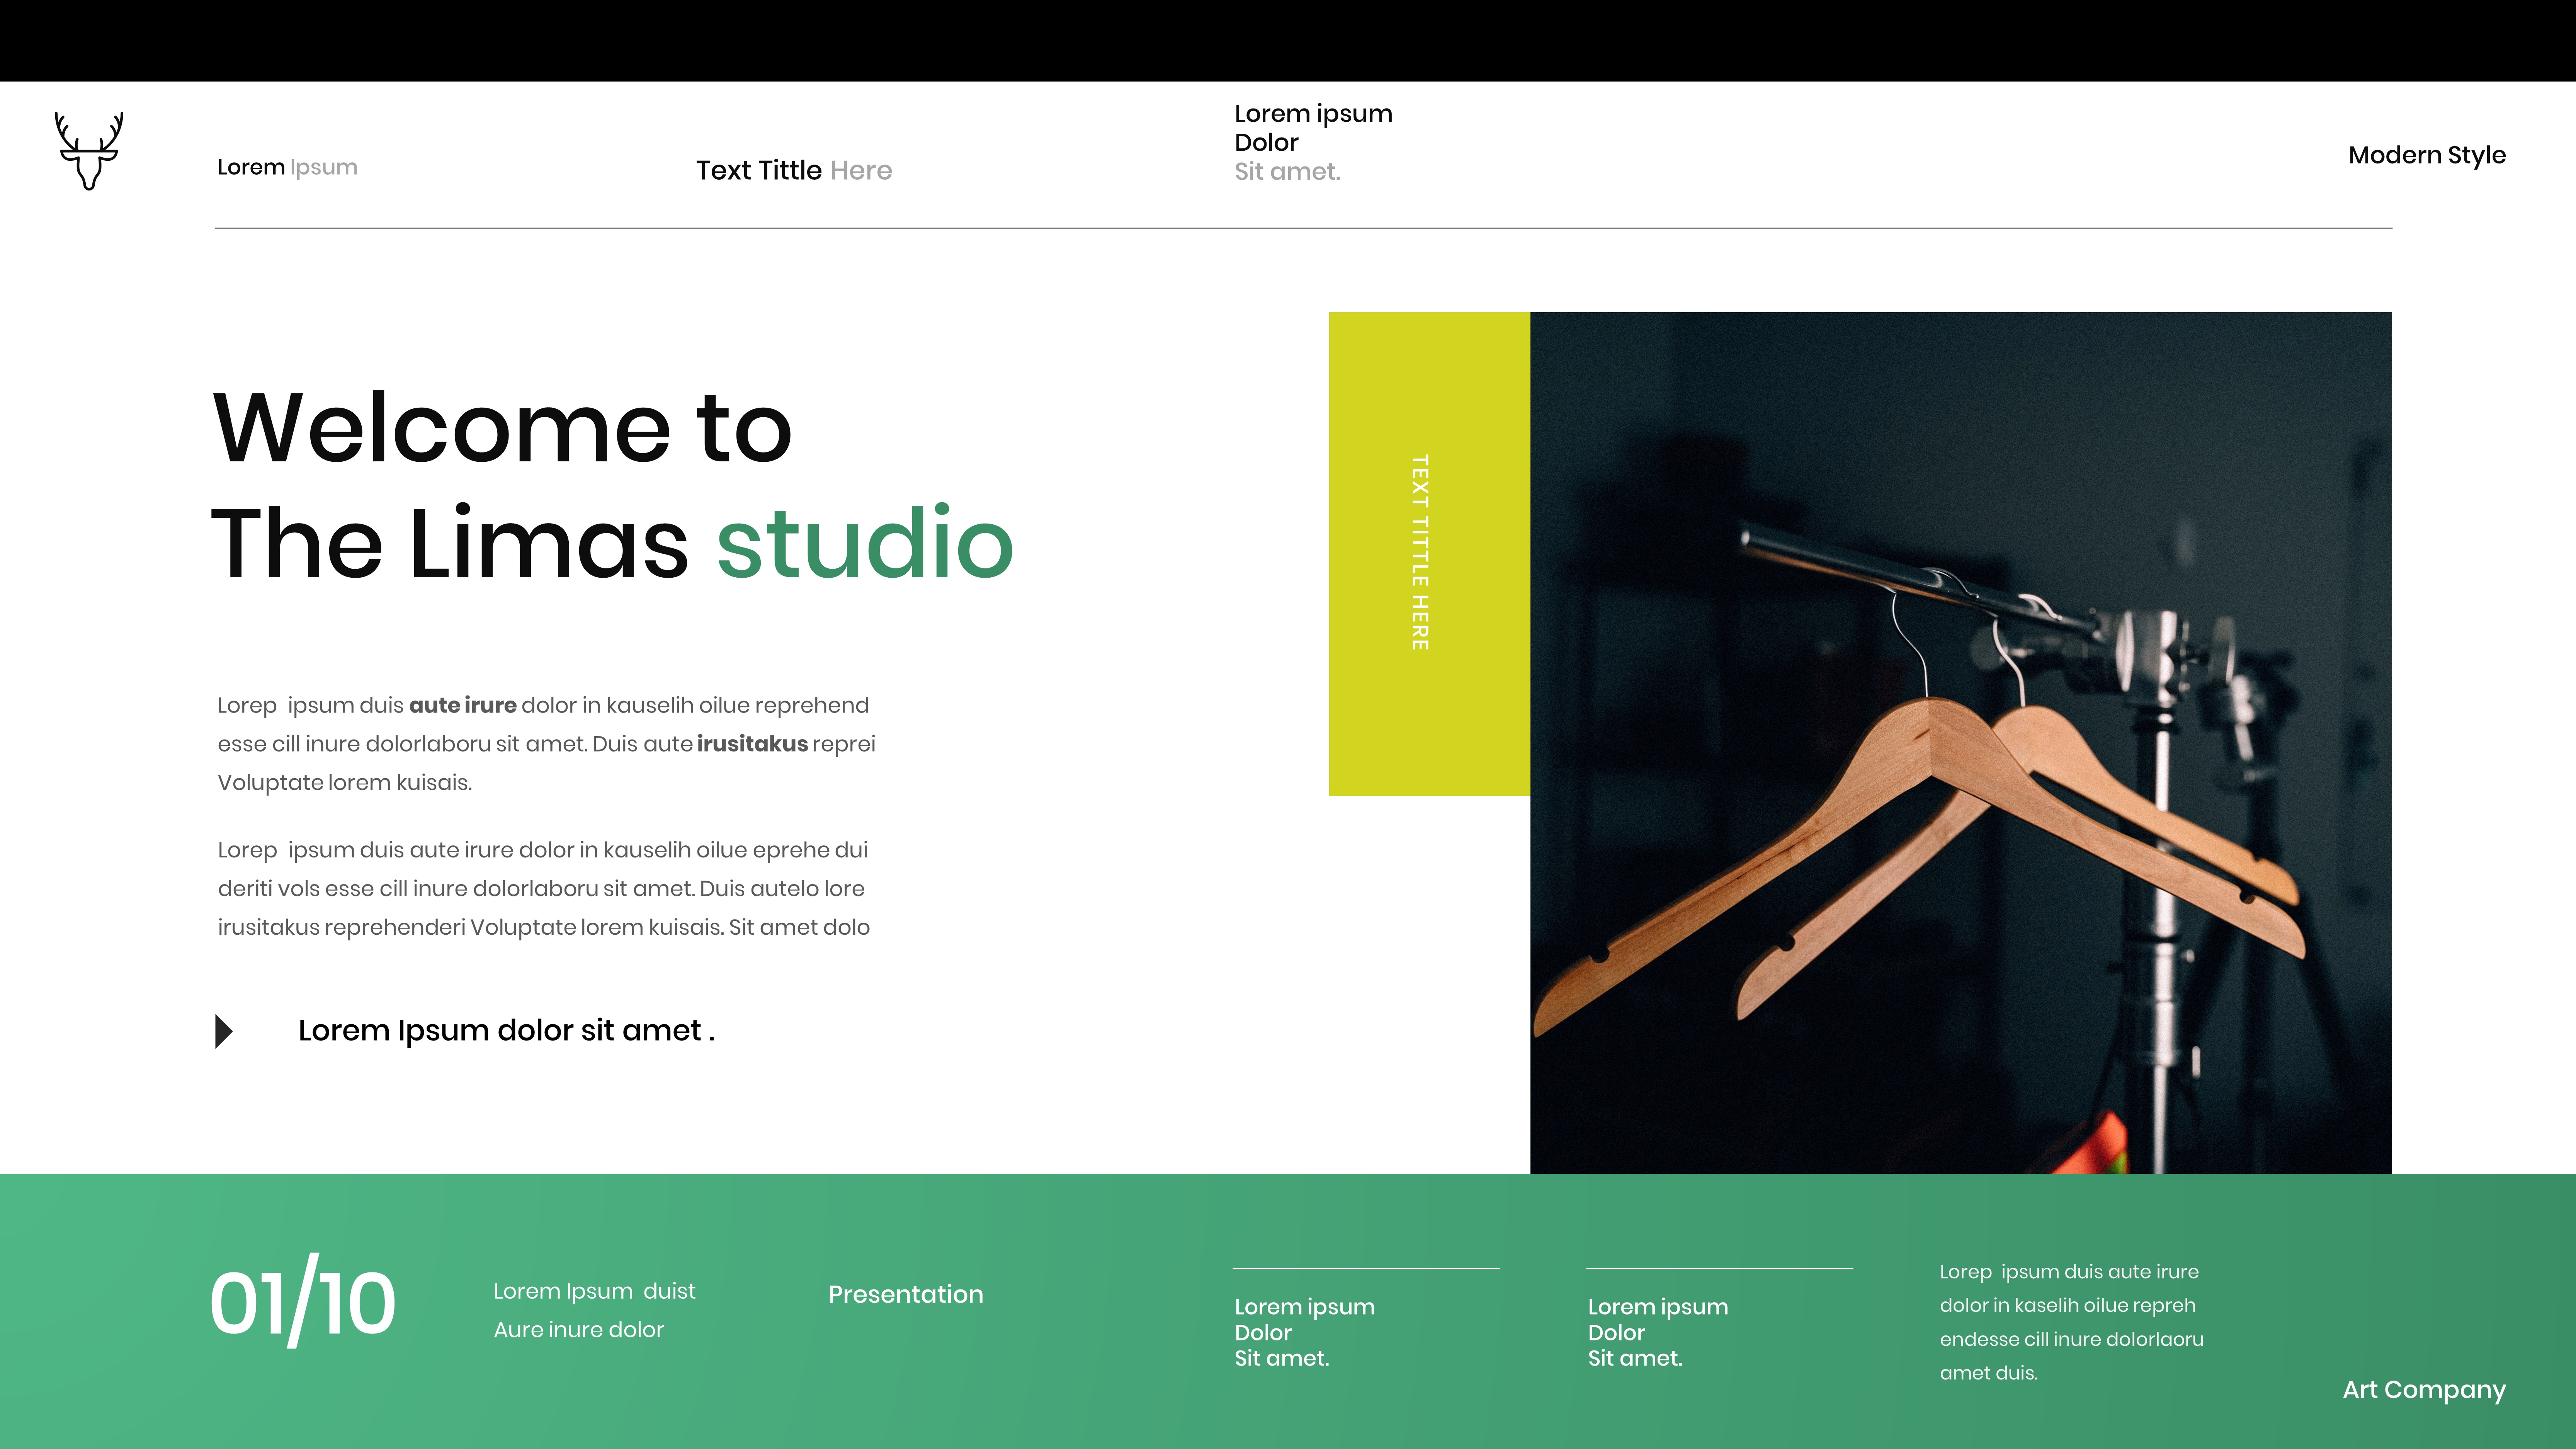Click Presentation label in footer

(x=905, y=1294)
